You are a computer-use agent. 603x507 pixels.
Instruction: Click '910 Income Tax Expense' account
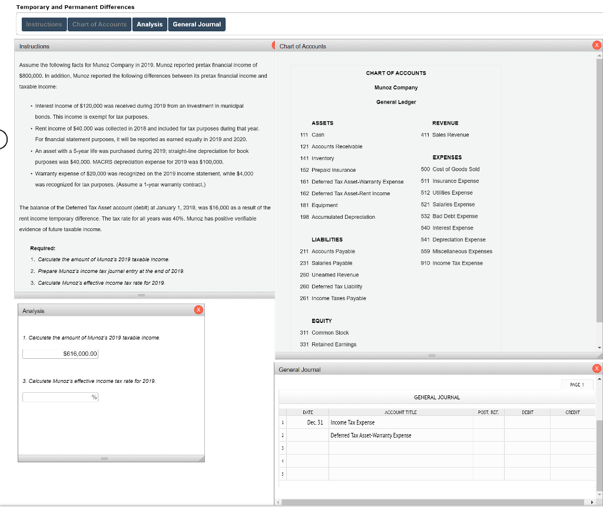point(452,263)
